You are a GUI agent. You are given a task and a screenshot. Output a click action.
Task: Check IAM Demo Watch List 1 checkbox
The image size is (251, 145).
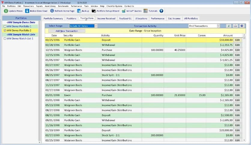point(5,38)
